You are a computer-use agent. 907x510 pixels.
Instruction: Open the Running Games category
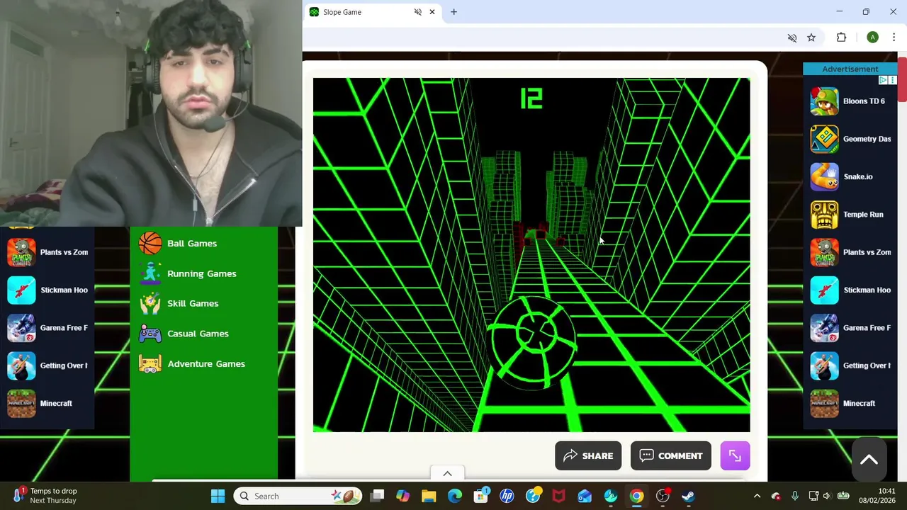(x=188, y=273)
